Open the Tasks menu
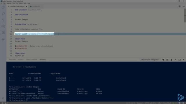Screen dimensions: 186x104 (25, 3)
